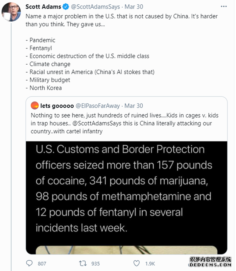Open Scott Adams' profile picture

click(x=11, y=12)
